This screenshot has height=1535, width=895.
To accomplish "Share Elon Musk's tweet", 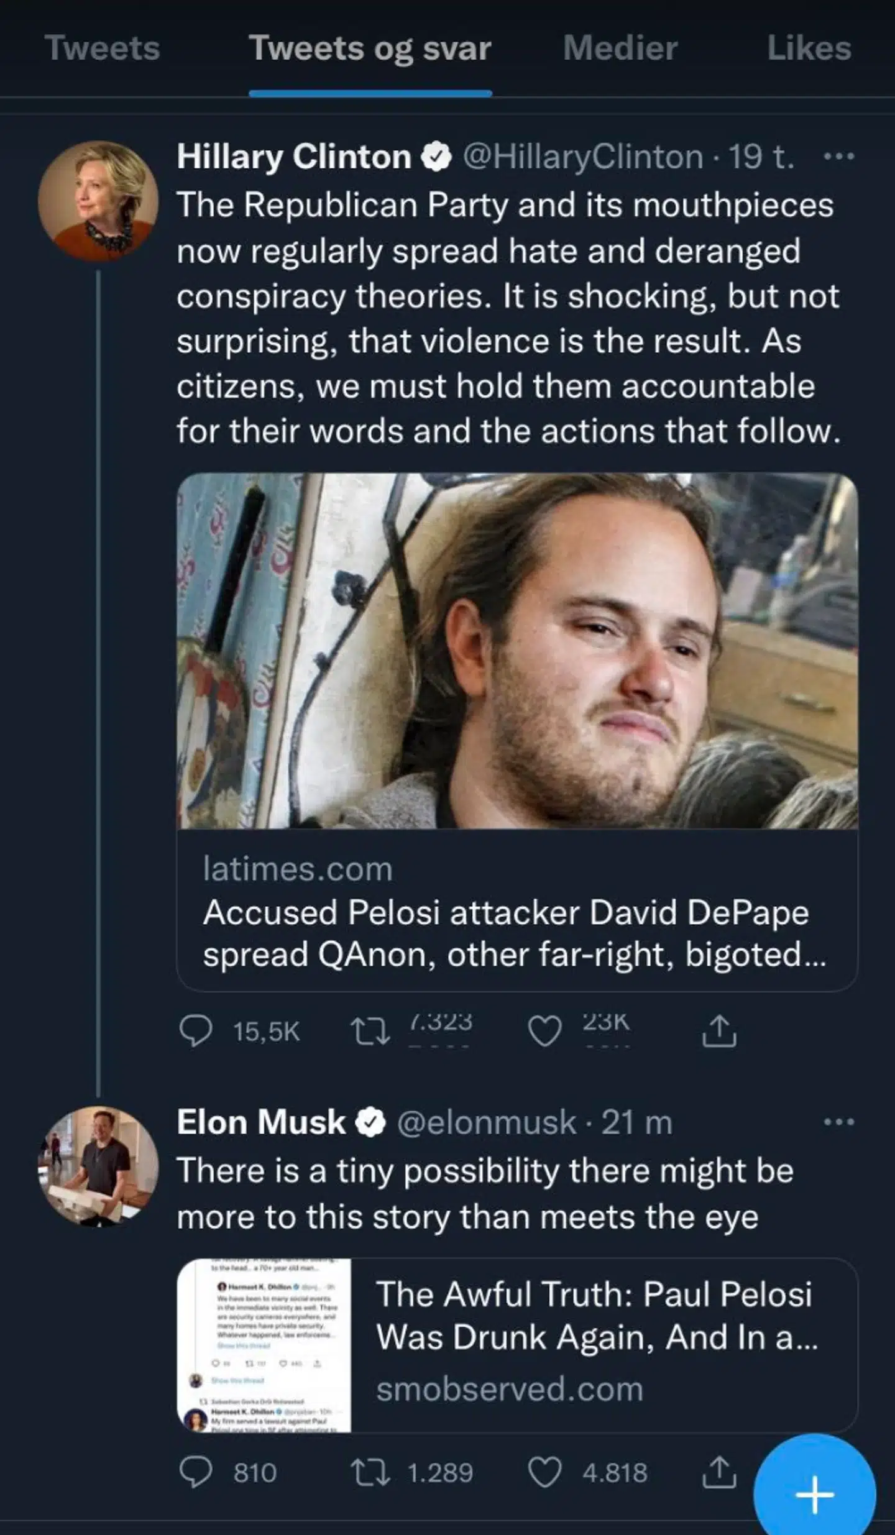I will point(719,1473).
